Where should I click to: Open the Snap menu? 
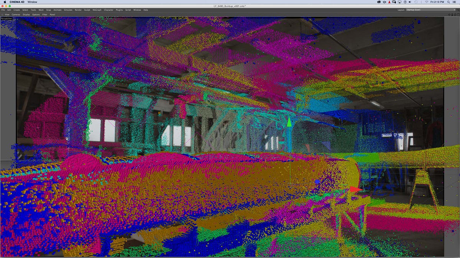click(48, 10)
